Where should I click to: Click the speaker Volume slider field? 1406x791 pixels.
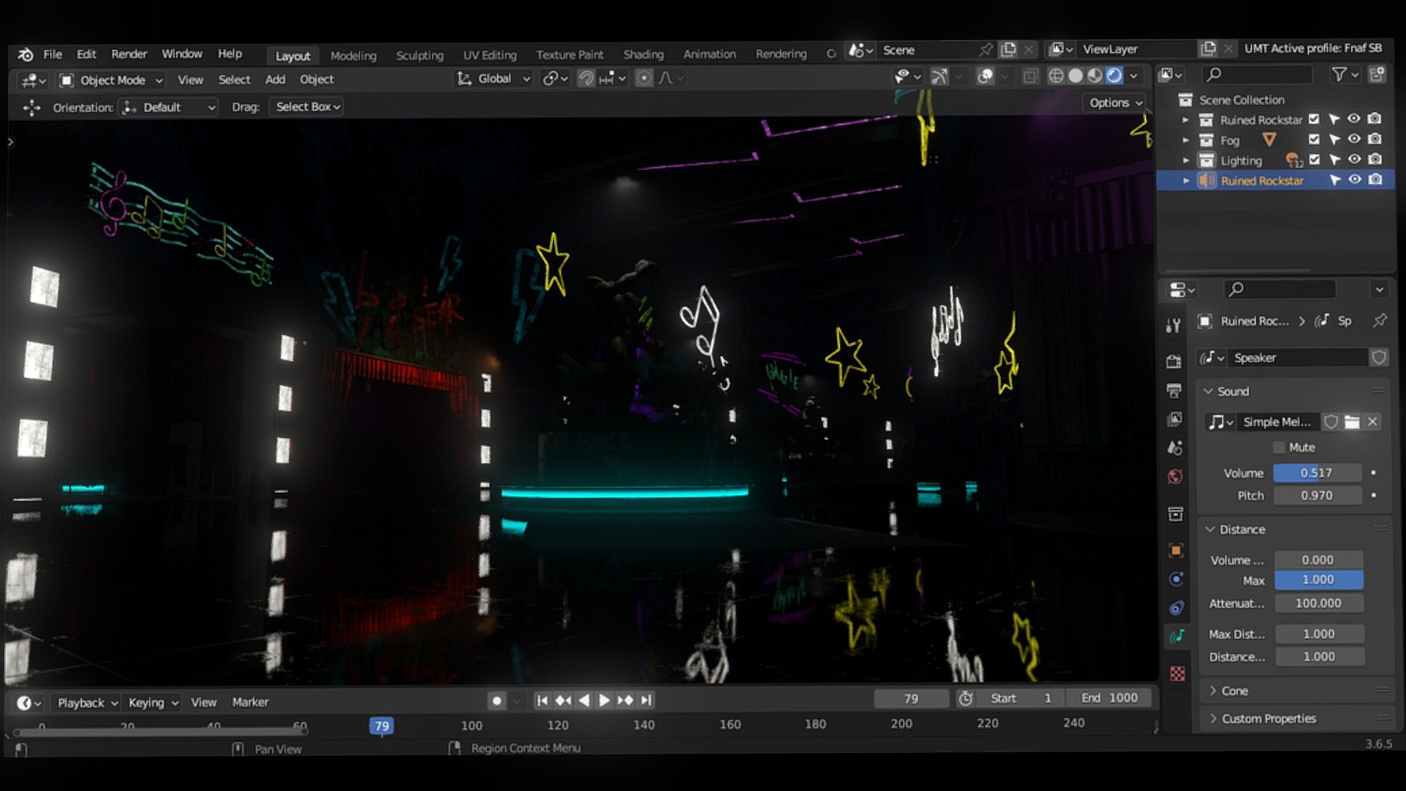tap(1317, 473)
